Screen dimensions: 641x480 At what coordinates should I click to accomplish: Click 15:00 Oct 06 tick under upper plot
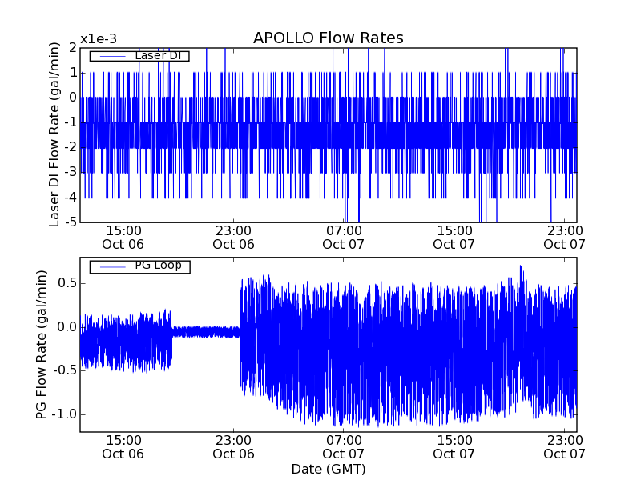123,237
